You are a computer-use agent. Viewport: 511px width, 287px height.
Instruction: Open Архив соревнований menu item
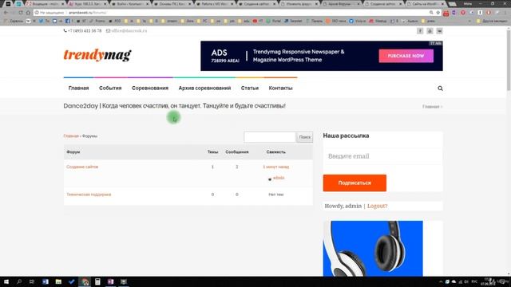(x=204, y=88)
